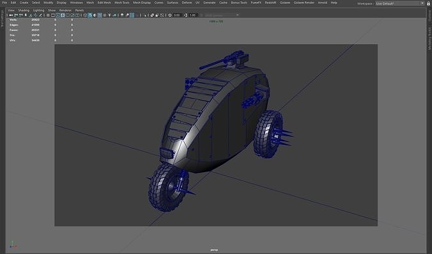432x254 pixels.
Task: Click the 2D Pan/Zoom icon
Action: [36, 15]
